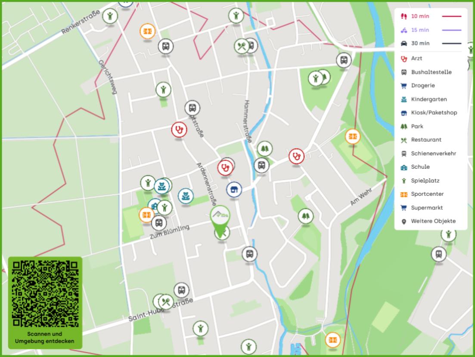Select the Arzt marker above the Kiosk marker

tap(225, 168)
